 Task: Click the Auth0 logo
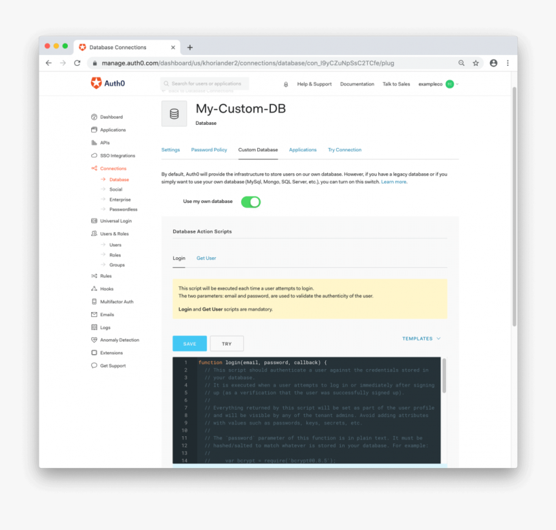(x=108, y=83)
